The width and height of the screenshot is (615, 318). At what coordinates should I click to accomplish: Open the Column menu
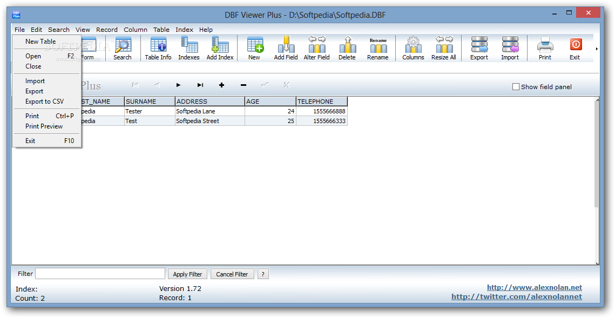136,29
